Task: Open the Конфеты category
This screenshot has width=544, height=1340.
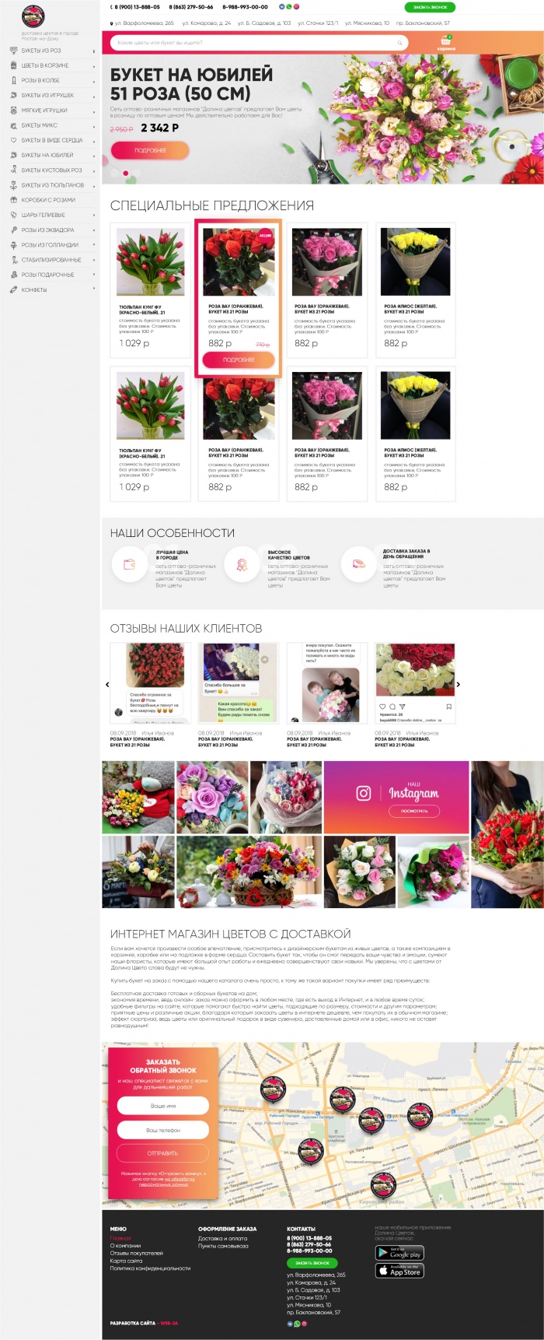Action: (34, 289)
